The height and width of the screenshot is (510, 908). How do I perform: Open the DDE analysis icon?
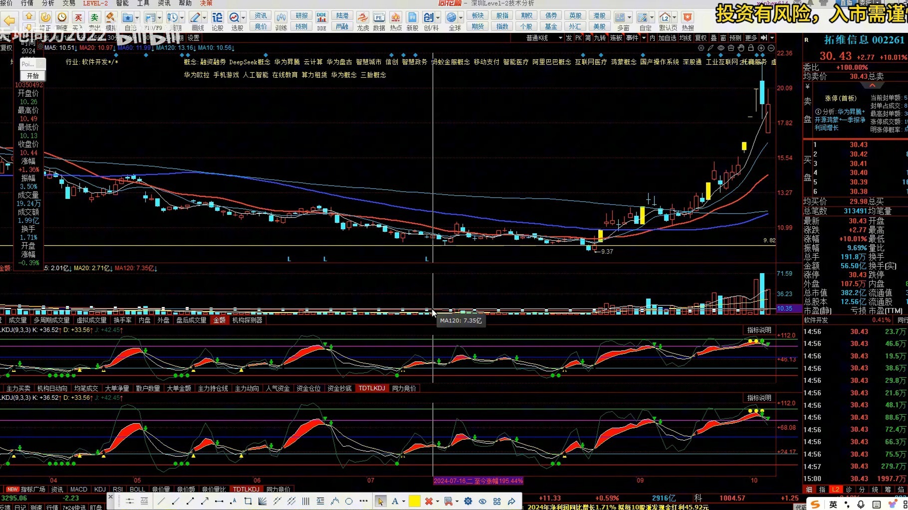tap(321, 18)
